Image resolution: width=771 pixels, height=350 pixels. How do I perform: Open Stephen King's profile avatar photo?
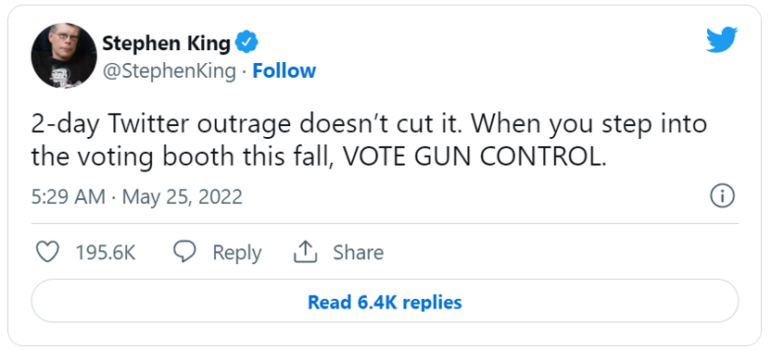point(63,56)
